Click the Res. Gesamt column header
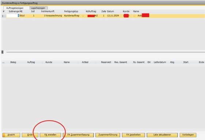The height and width of the screenshot is (140, 205). point(121,62)
